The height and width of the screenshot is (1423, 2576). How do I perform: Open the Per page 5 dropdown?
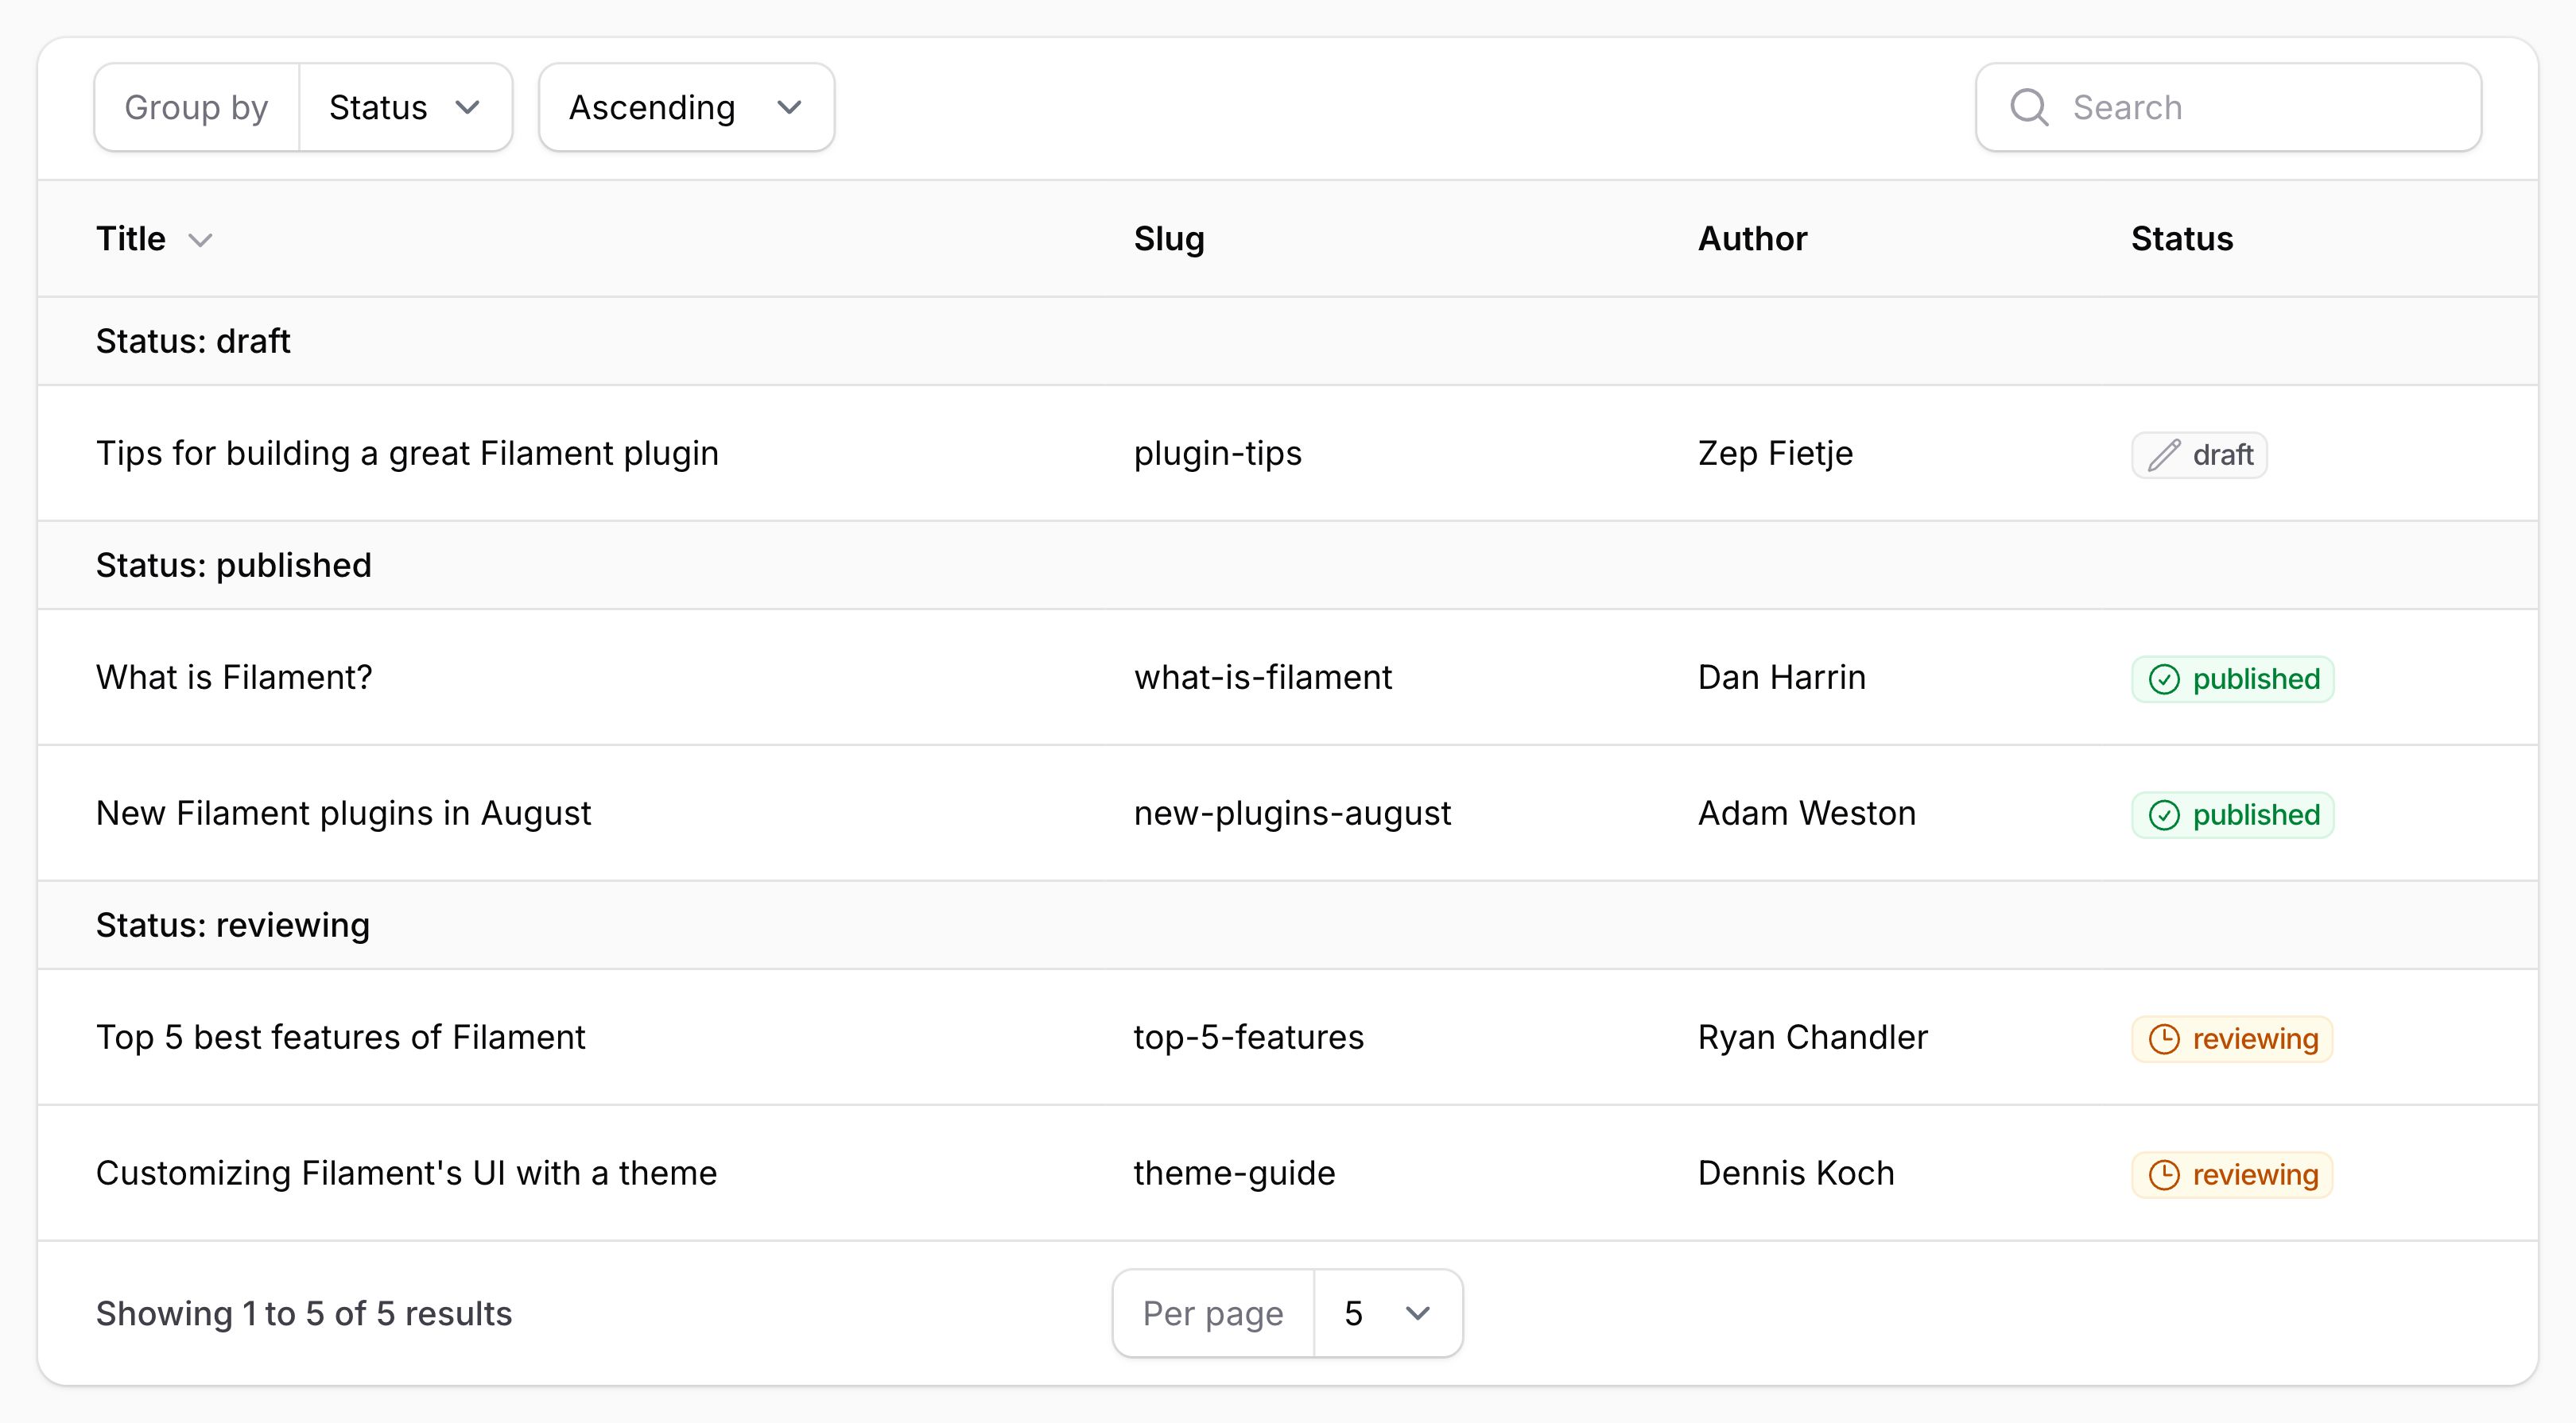pyautogui.click(x=1388, y=1313)
